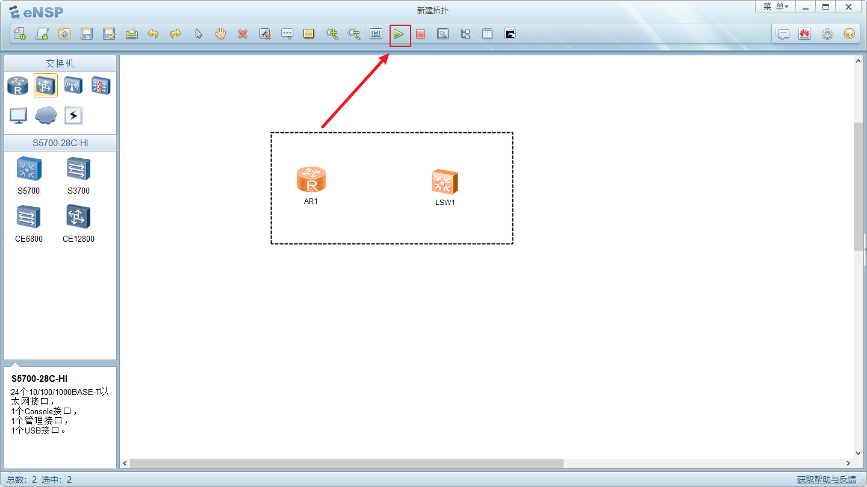Visit the Huawei official site icon
Viewport: 867px width, 487px height.
pos(804,34)
